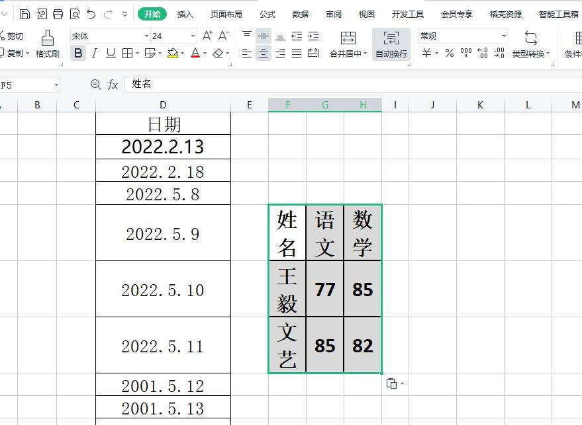Click the borders icon
Image resolution: width=582 pixels, height=425 pixels.
[127, 53]
